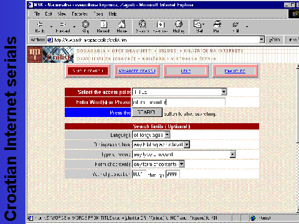Click the words or phrase input field

pos(179,102)
